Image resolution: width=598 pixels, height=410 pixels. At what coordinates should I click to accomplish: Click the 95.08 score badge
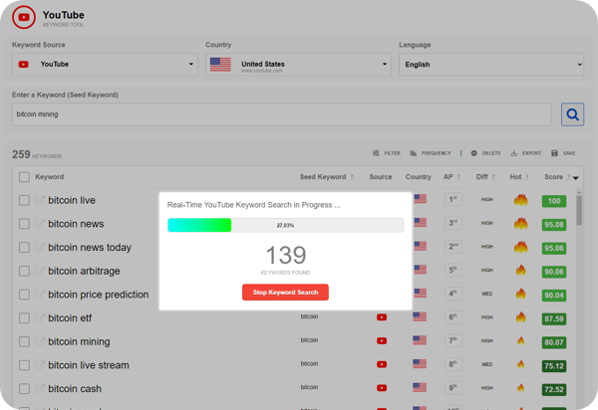[x=554, y=225]
